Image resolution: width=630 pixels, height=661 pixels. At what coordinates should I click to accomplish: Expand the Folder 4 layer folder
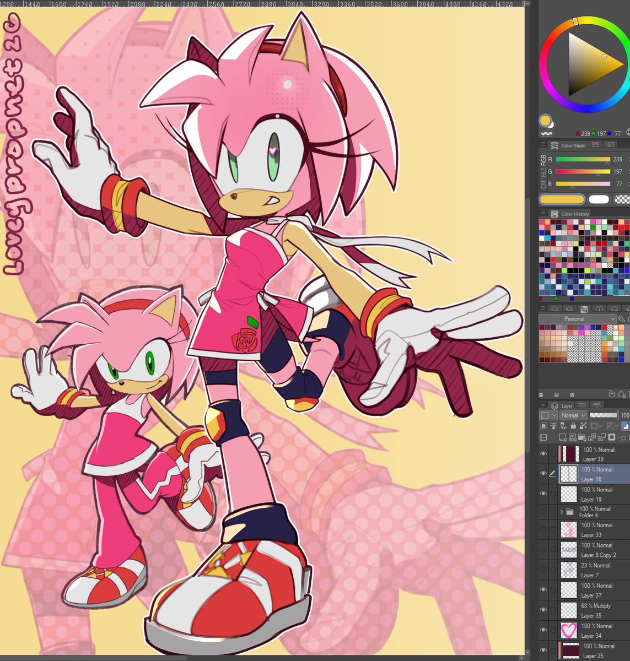(562, 512)
